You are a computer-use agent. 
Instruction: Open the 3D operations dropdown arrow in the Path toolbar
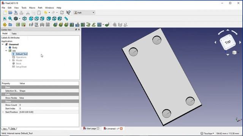click(103, 25)
